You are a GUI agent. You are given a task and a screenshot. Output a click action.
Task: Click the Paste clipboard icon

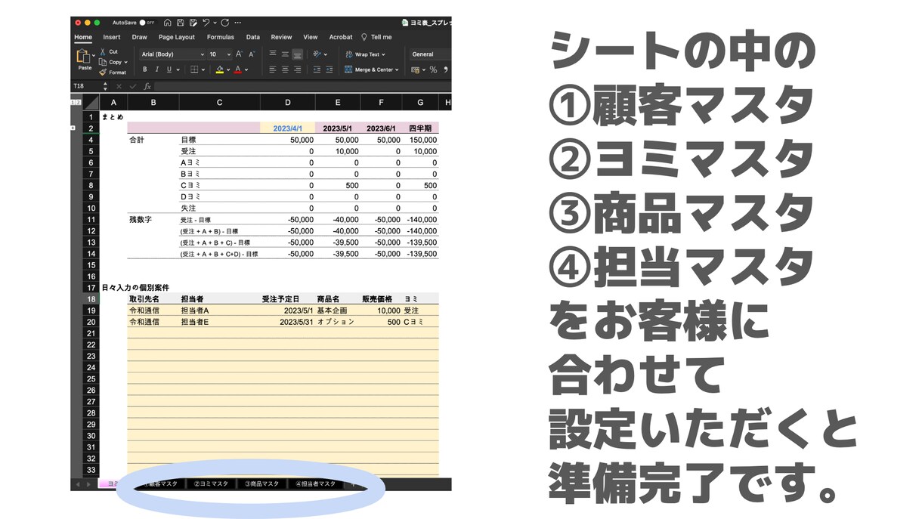coord(82,57)
